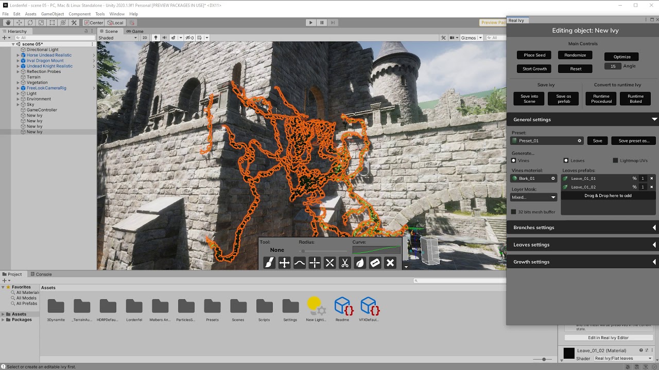The height and width of the screenshot is (370, 659).
Task: Click the Play button
Action: [310, 23]
